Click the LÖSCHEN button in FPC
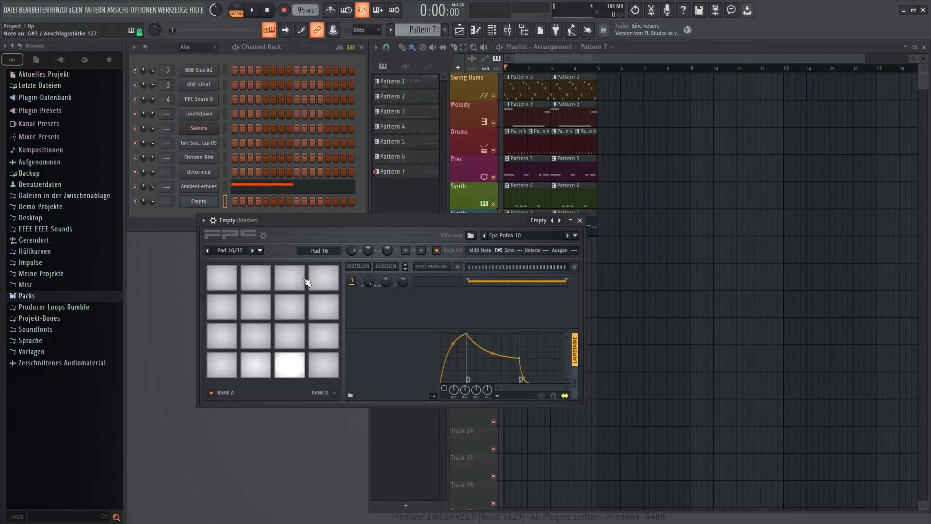Viewport: 931px width, 524px height. [x=386, y=266]
